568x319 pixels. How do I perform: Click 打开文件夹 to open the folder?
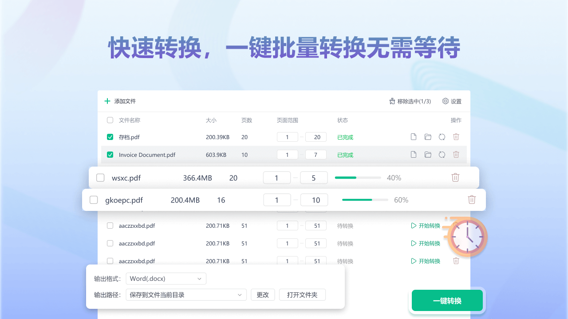click(x=302, y=294)
